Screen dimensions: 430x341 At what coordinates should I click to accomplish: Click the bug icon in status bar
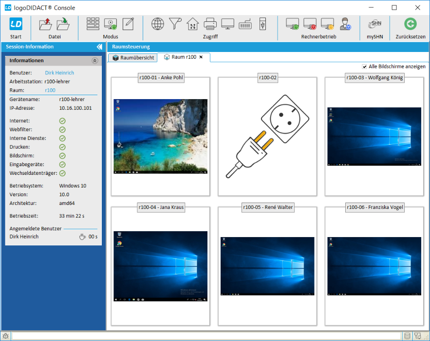5,336
